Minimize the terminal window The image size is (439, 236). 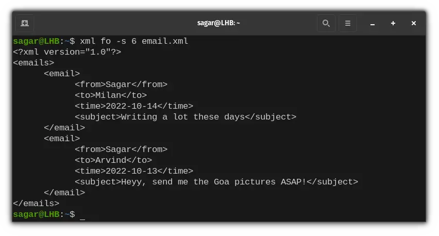tap(373, 24)
